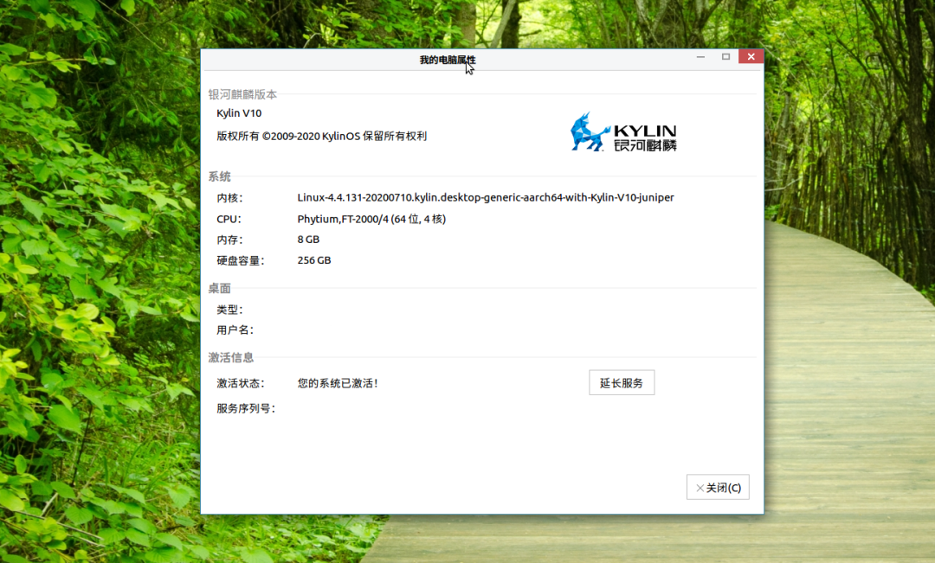Image resolution: width=935 pixels, height=563 pixels.
Task: Click the 延长服务 button
Action: [621, 382]
